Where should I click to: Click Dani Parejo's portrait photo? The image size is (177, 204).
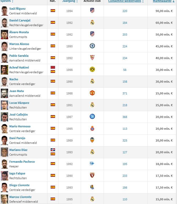(4, 140)
